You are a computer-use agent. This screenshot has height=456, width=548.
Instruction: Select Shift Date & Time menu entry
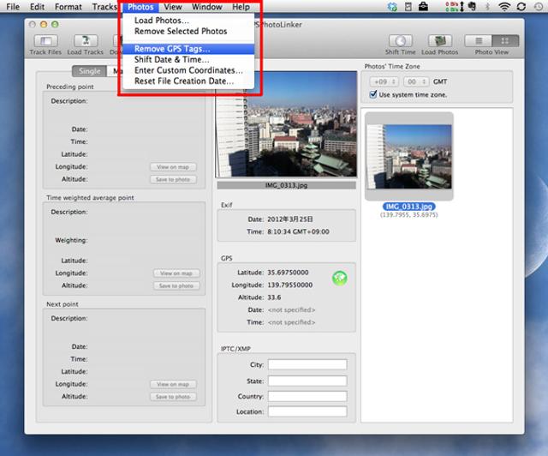pos(171,60)
